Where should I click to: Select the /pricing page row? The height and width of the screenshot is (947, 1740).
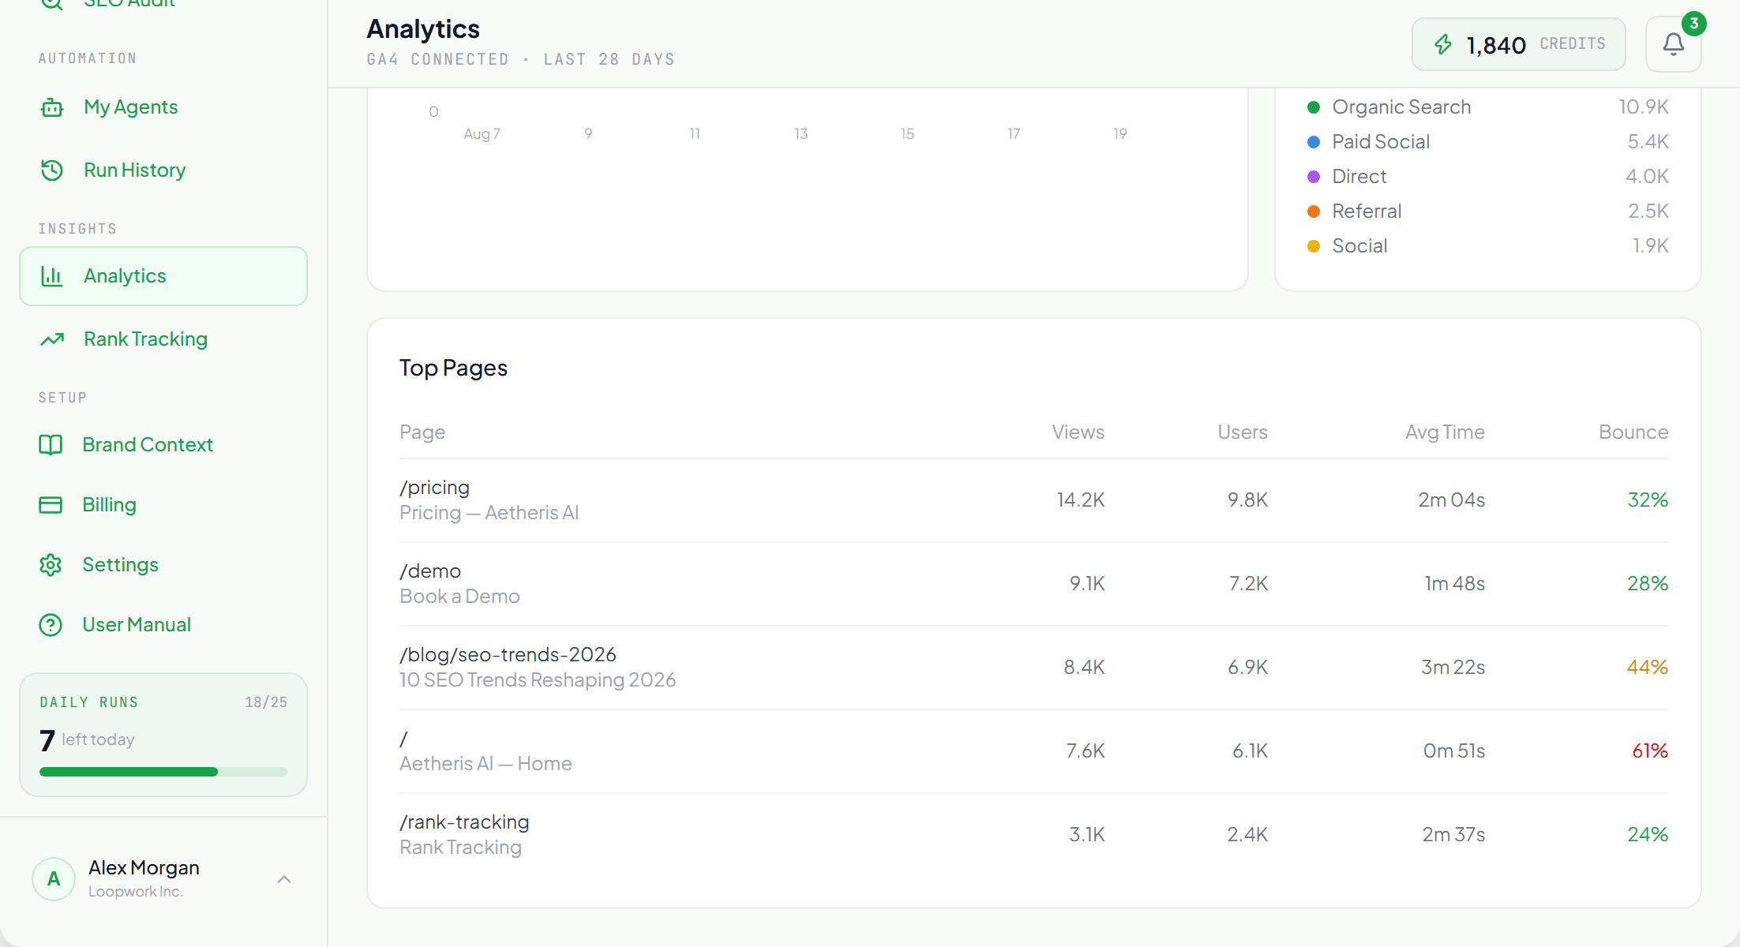click(x=1033, y=500)
